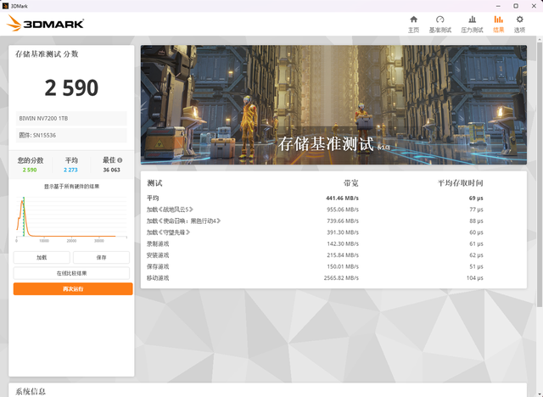Select the BIWIN NV7200 1TB device field
The height and width of the screenshot is (397, 543).
coord(71,119)
